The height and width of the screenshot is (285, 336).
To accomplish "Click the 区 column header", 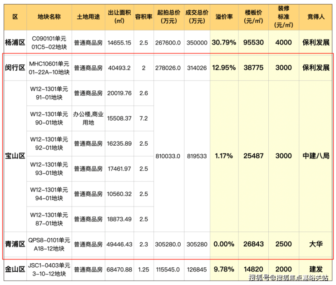I will pos(15,16).
